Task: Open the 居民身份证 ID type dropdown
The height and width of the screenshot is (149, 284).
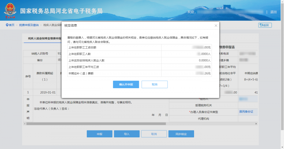Action: pyautogui.click(x=247, y=112)
